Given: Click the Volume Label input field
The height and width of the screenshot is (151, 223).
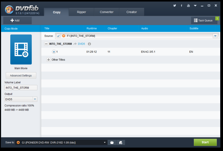Looking at the screenshot, I should point(21,88).
